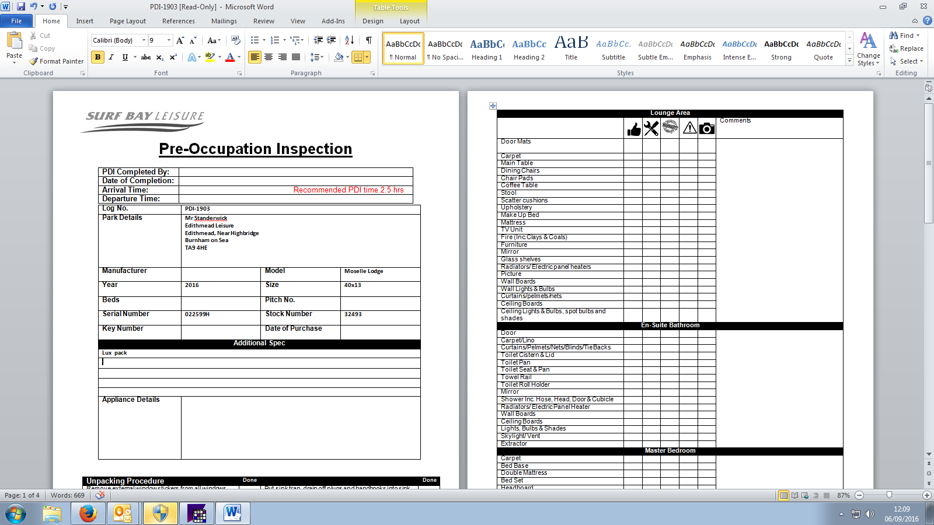
Task: Shrink the font size
Action: point(193,40)
